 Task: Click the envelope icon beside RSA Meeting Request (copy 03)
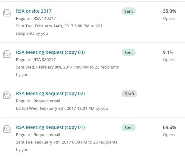(7, 54)
